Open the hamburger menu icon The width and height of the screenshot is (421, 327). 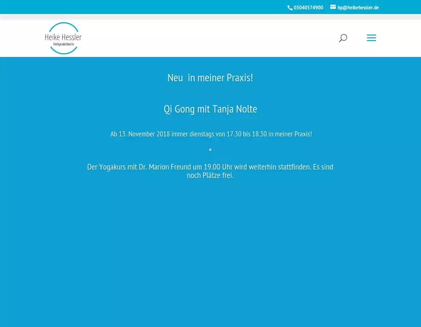point(371,38)
